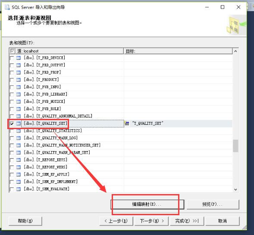The width and height of the screenshot is (254, 235).
Task: Click table icon for T_REPORT_KEYS row
Action: coord(19,160)
